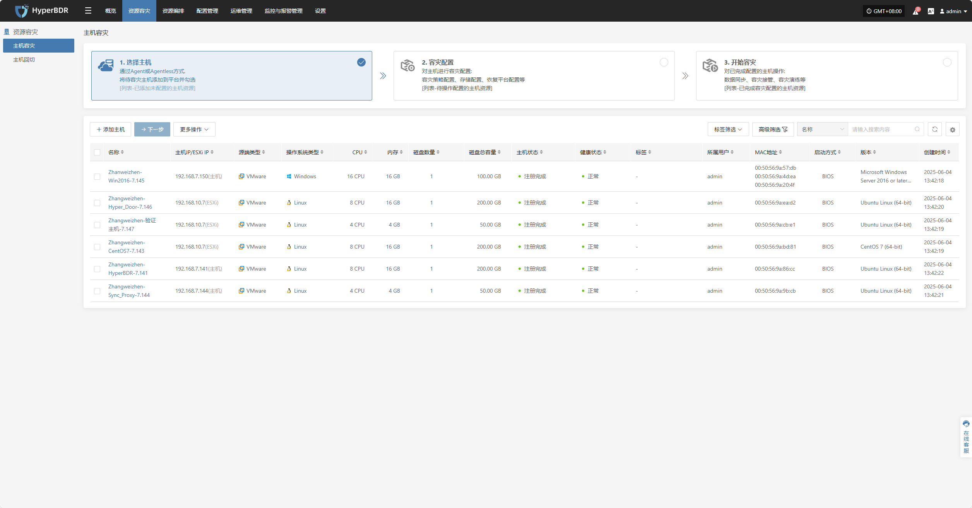Expand the 更多操作 dropdown
Screen dimensions: 972x508
tap(194, 130)
